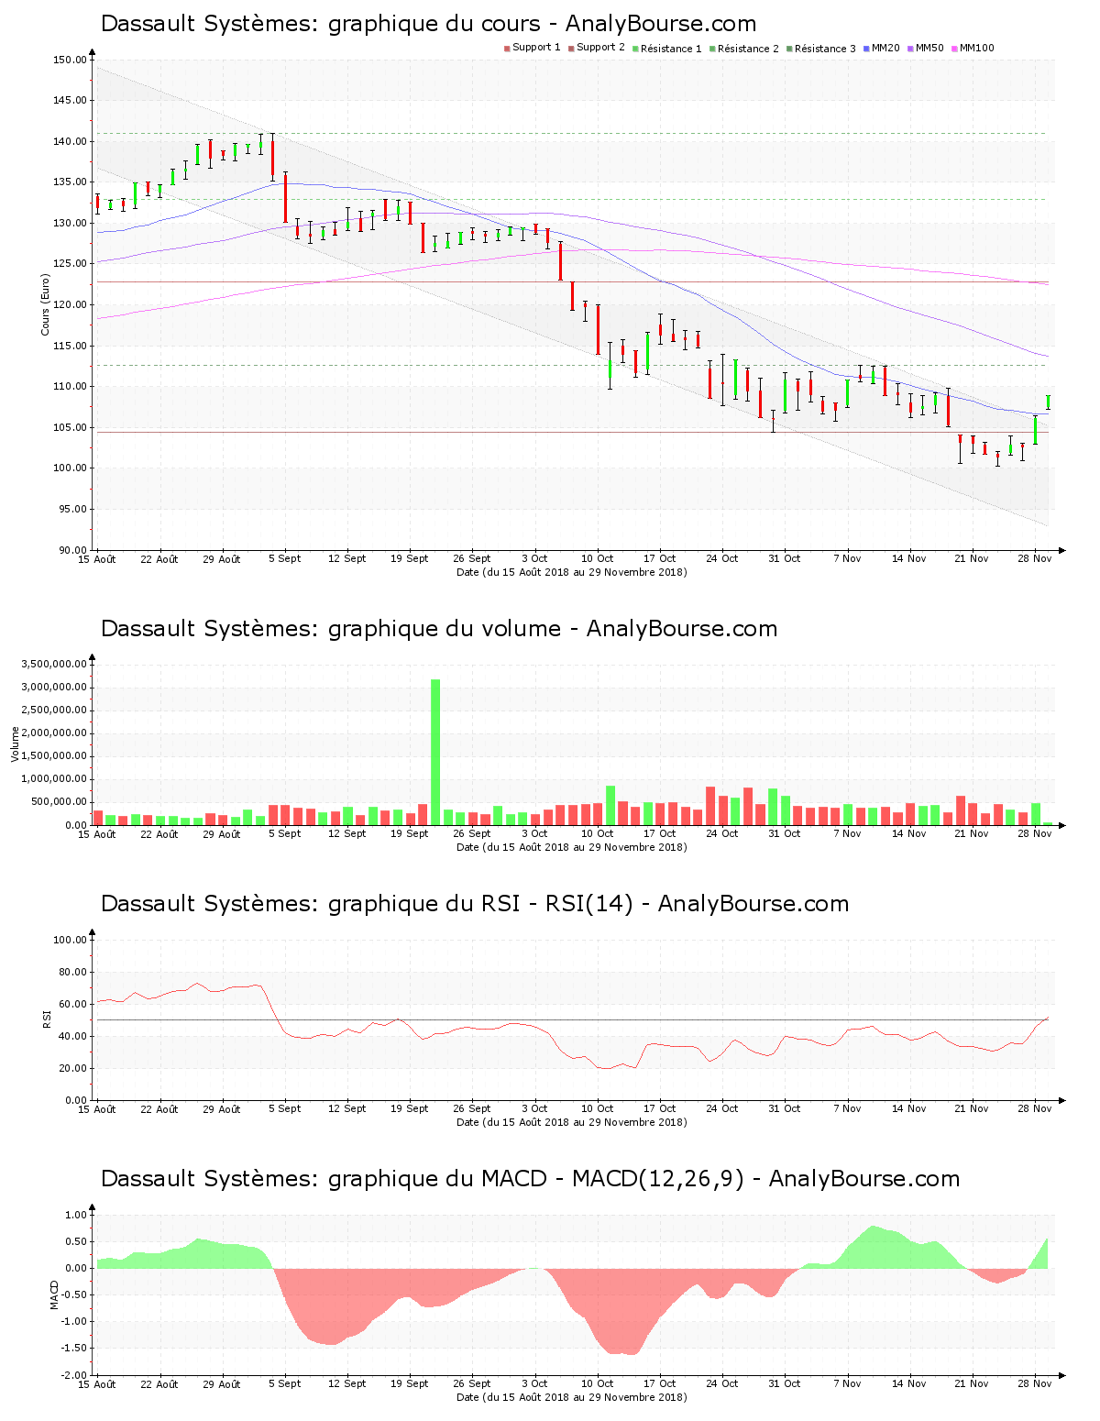
Task: Click the 90.00 tick on the price axis
Action: point(73,550)
